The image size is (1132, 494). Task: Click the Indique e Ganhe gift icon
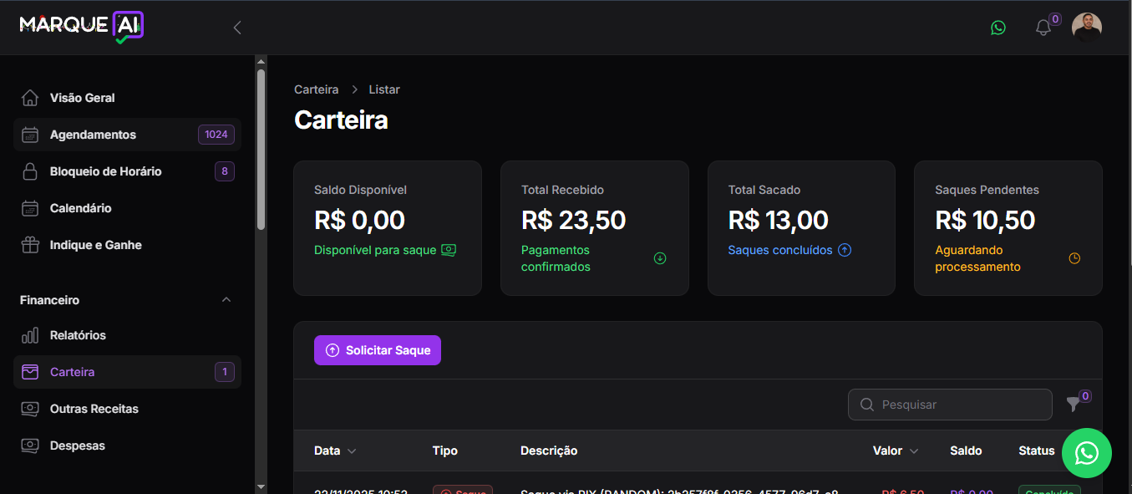pyautogui.click(x=30, y=245)
